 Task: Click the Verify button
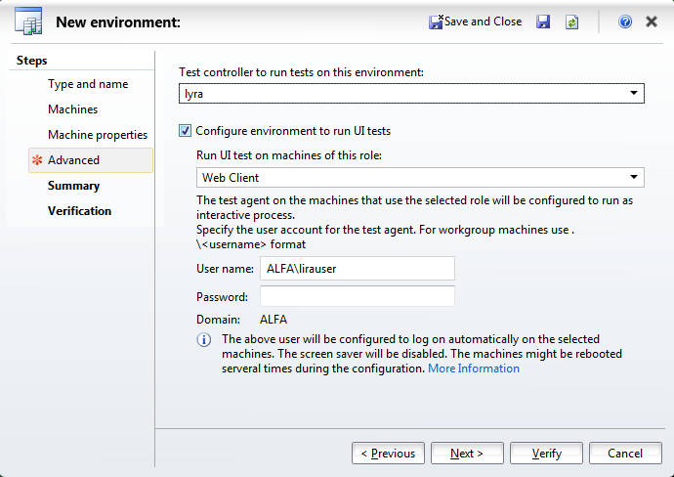click(546, 453)
